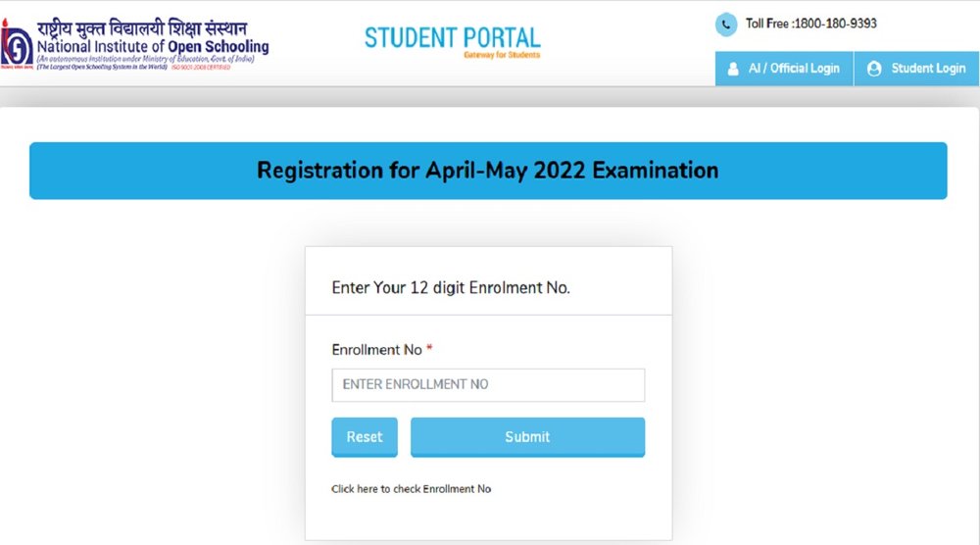Click the Registration for April-May 2022 Examination banner

(x=488, y=171)
